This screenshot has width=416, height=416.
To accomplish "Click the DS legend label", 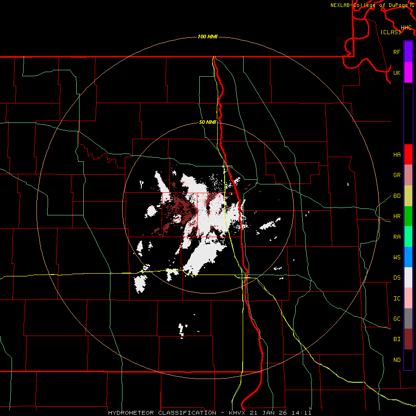I will coord(397,278).
